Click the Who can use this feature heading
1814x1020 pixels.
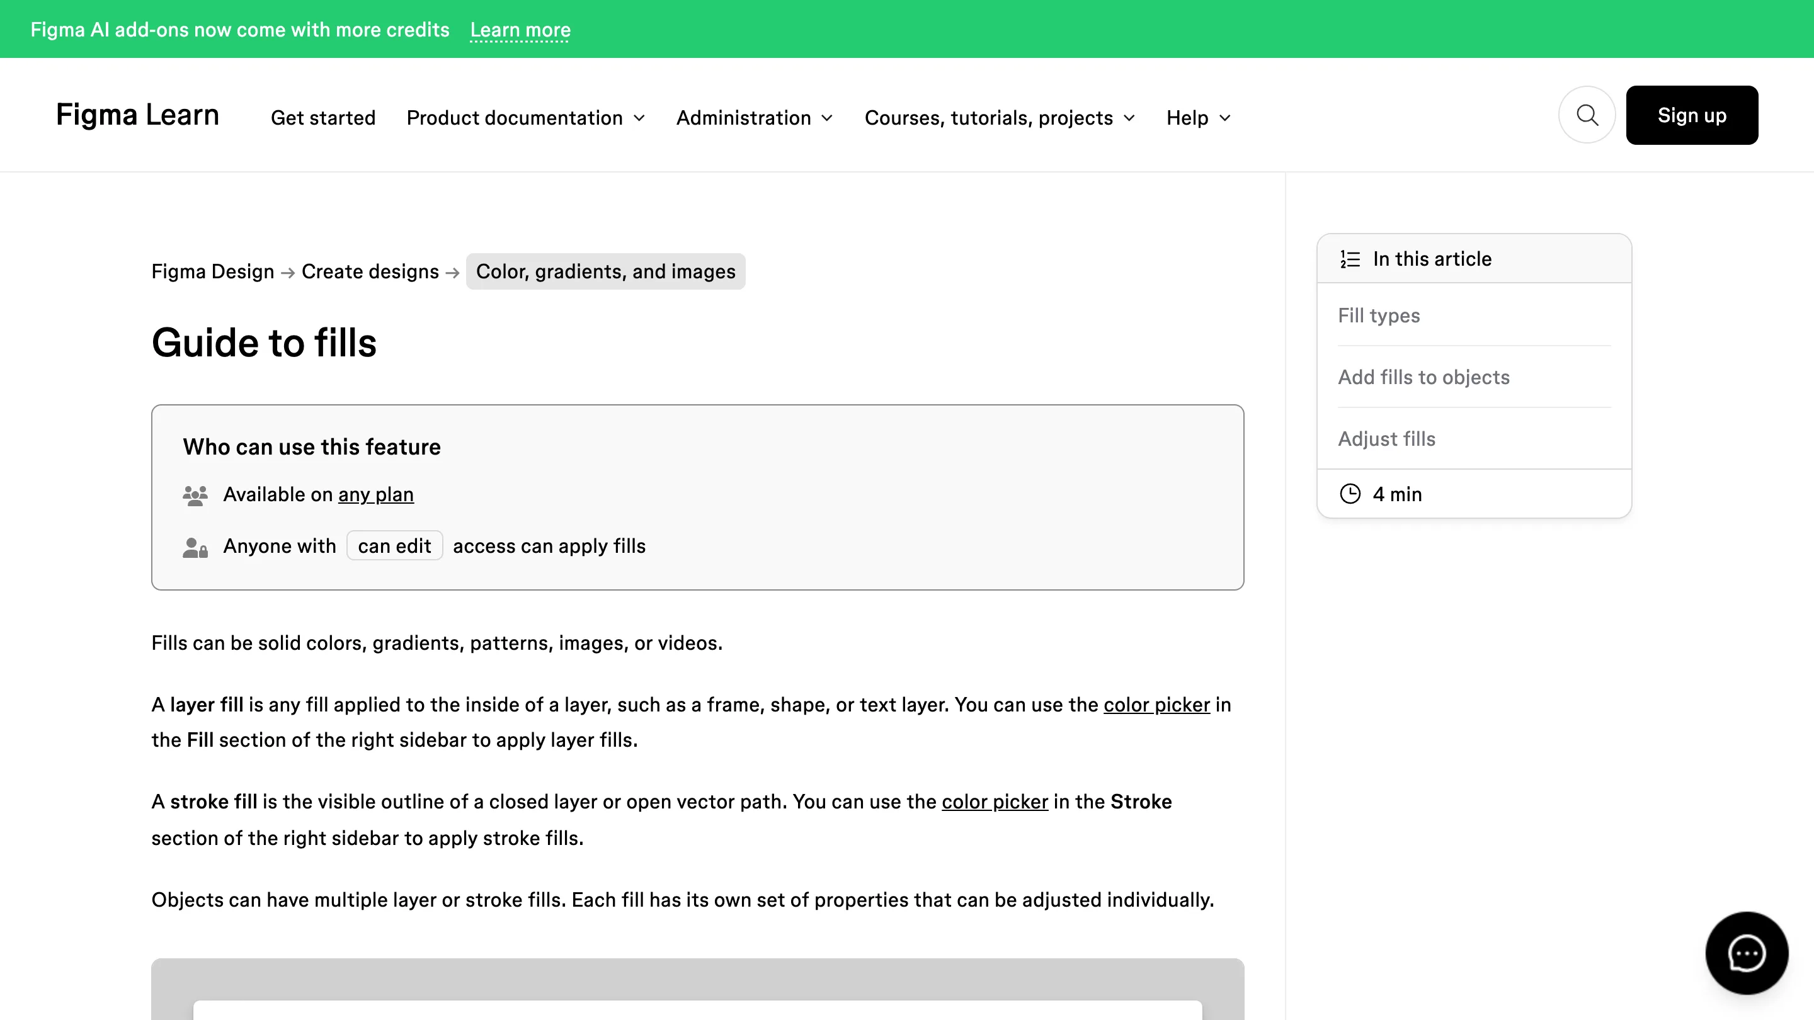tap(312, 447)
